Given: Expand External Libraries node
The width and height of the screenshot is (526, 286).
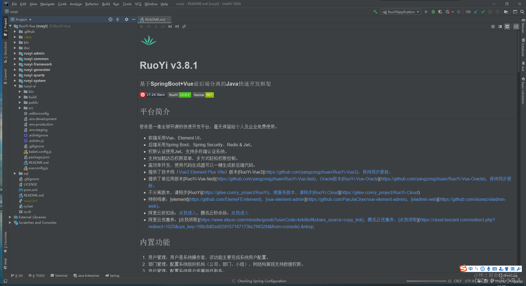Looking at the screenshot, I should tap(10, 217).
